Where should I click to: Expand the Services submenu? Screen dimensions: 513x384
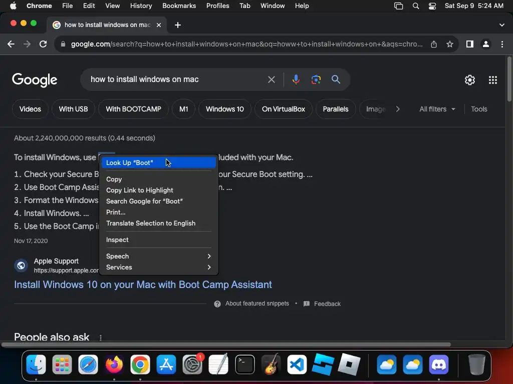coord(159,267)
